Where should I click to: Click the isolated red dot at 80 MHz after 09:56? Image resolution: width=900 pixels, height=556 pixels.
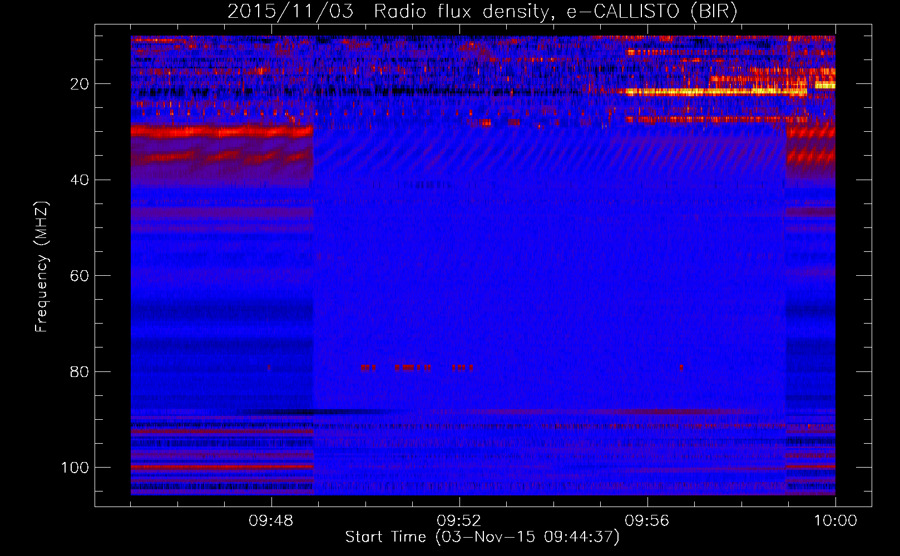(x=681, y=368)
